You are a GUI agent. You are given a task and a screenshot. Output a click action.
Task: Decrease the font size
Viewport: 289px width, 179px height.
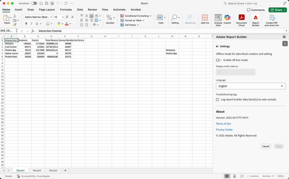[73, 17]
